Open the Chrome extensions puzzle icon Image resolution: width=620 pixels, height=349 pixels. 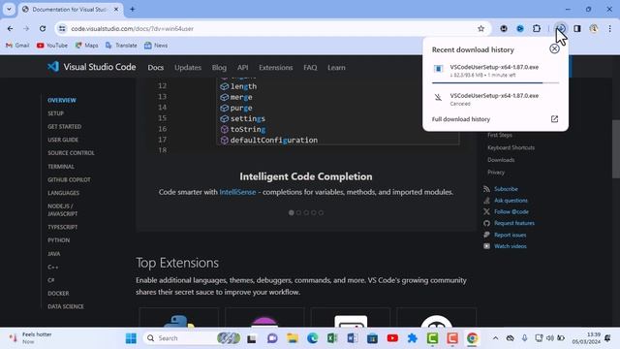tap(536, 28)
